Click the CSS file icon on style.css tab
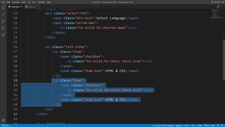The width and height of the screenshot is (225, 127). point(26,7)
